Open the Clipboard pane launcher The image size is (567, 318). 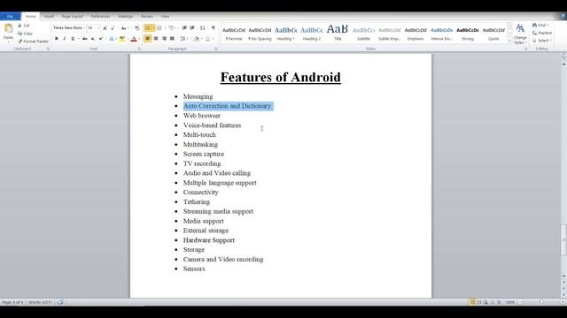pos(48,49)
